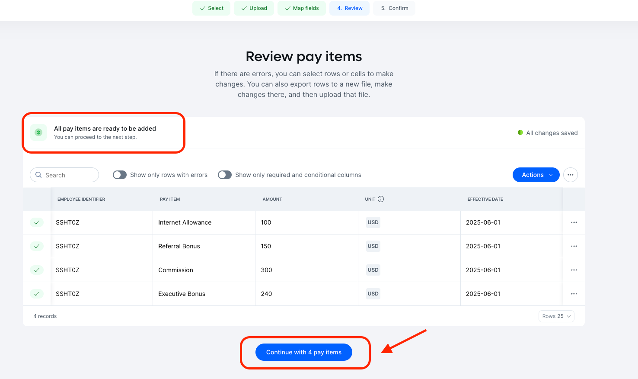This screenshot has height=379, width=638.
Task: Select the 4. Review step
Action: [x=349, y=8]
